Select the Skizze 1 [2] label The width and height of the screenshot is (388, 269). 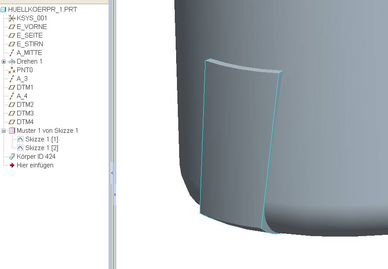coord(41,148)
